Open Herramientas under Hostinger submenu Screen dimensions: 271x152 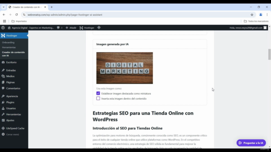point(9,47)
